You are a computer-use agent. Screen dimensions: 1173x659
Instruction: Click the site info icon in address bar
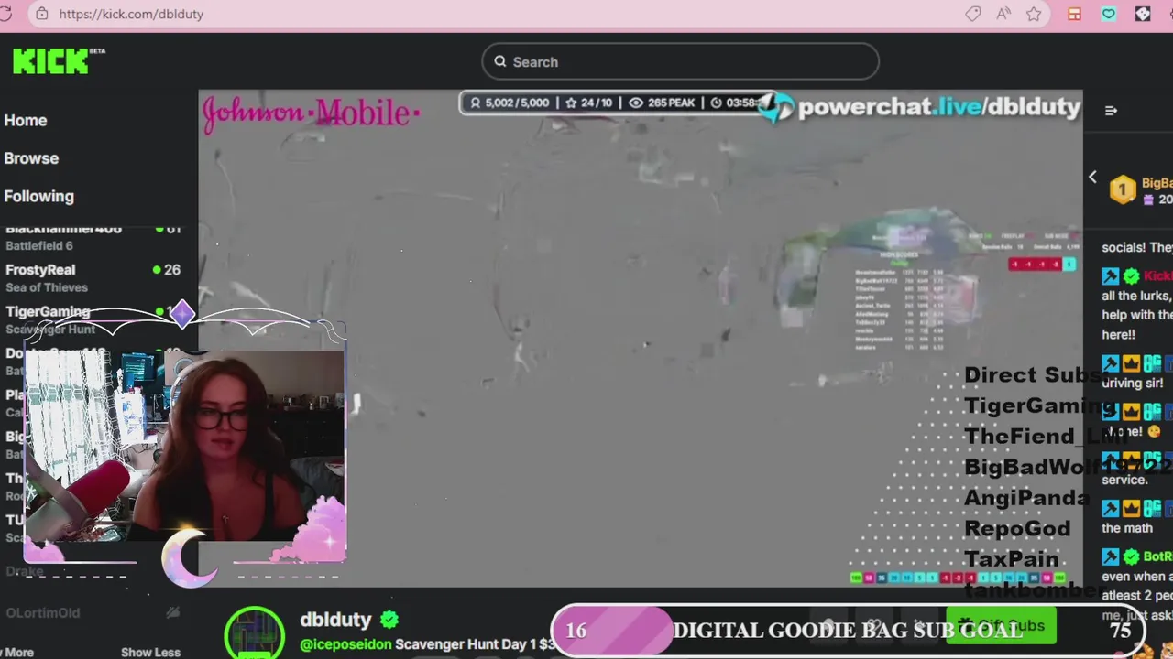(41, 14)
